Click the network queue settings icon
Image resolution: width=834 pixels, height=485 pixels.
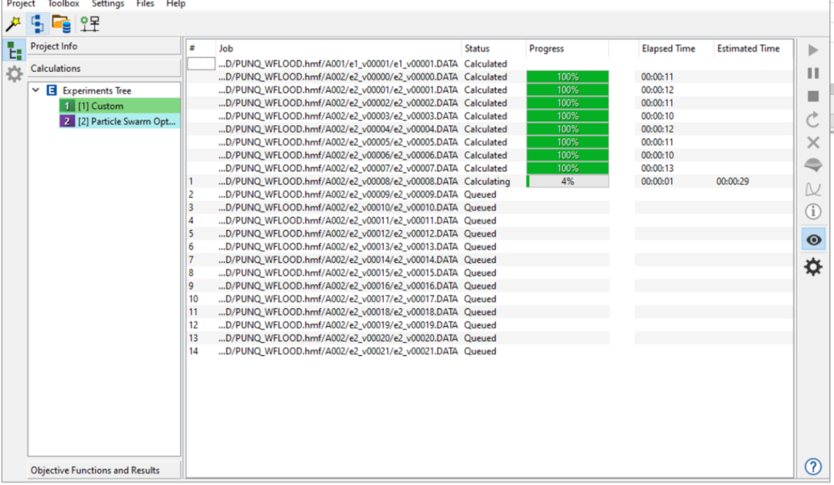point(90,24)
